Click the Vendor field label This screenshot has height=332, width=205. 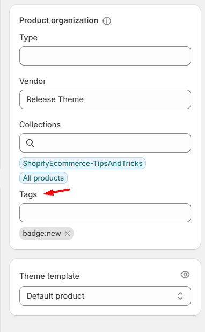pyautogui.click(x=33, y=81)
